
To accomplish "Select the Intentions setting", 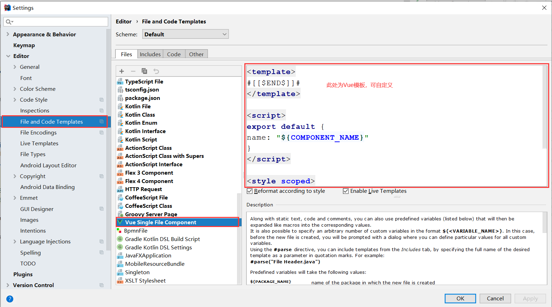I will pyautogui.click(x=33, y=231).
